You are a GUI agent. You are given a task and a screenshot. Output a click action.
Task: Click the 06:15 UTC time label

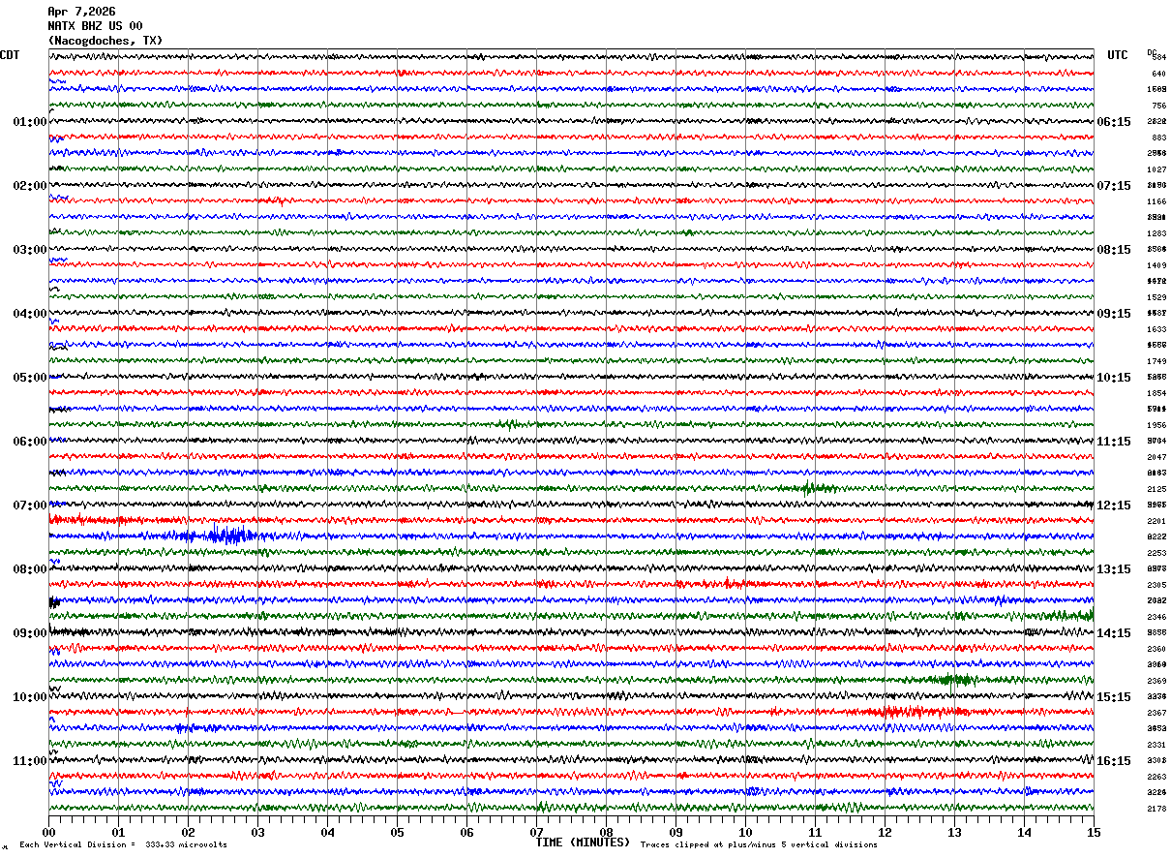point(1114,122)
